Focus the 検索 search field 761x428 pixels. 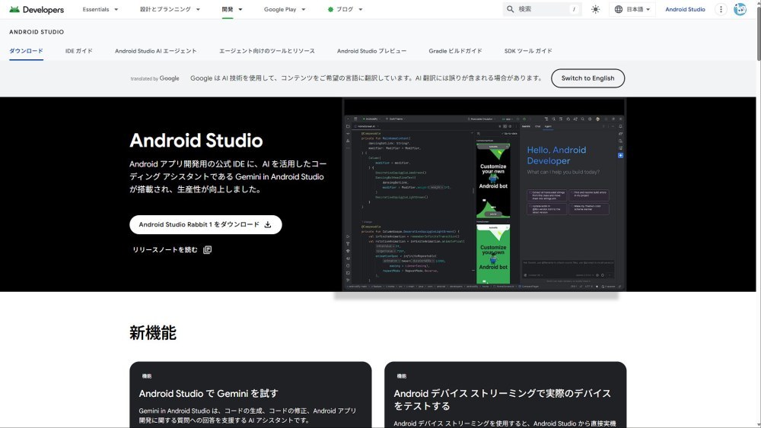pyautogui.click(x=542, y=9)
